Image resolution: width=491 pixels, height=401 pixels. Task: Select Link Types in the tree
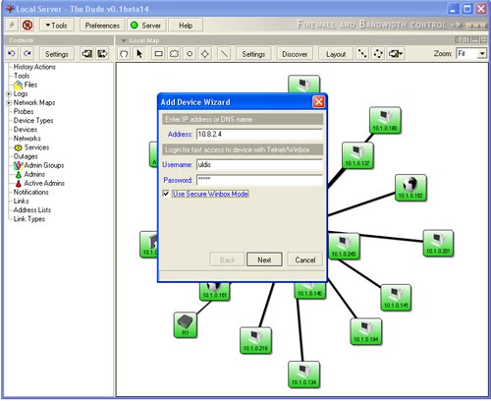[29, 219]
